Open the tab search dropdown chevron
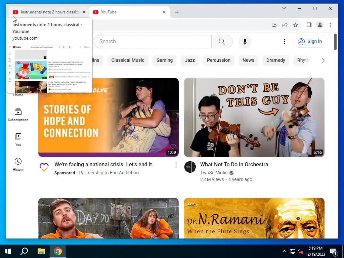This screenshot has width=344, height=258. click(284, 8)
